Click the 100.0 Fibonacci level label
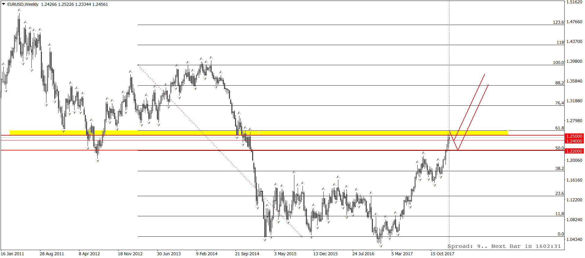Viewport: 585px width, 258px height. pos(558,62)
